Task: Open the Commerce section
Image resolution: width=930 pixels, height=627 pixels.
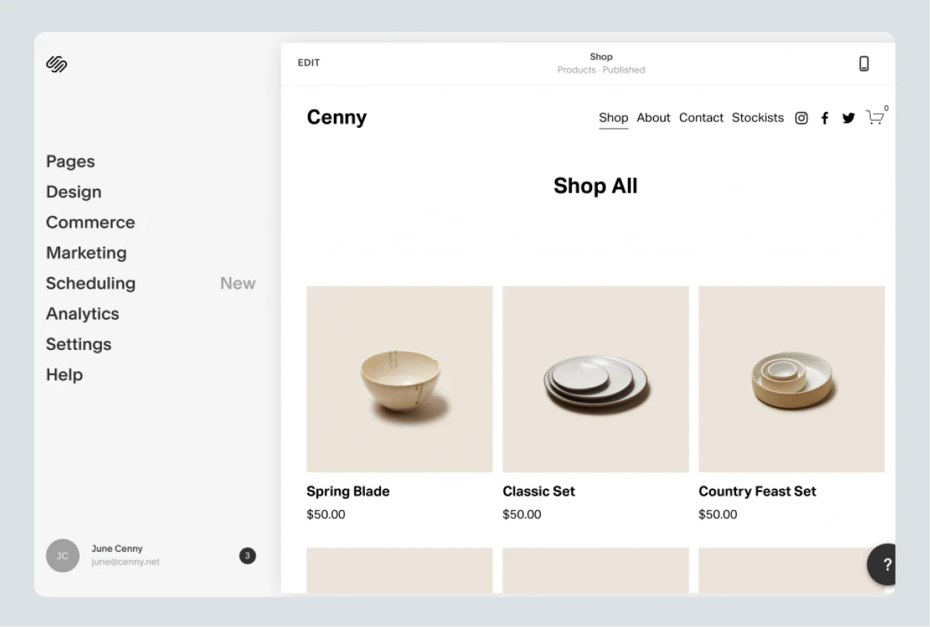Action: [90, 222]
